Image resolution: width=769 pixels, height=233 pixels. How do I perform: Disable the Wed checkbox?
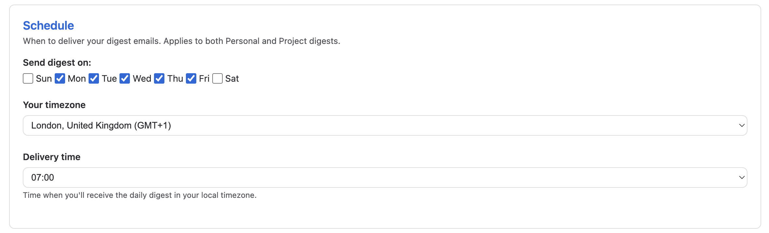click(x=125, y=78)
